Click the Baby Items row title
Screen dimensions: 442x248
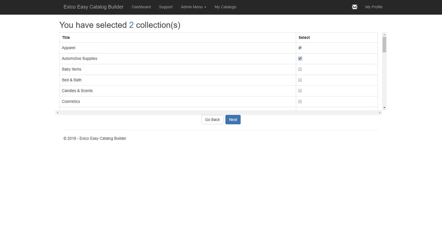[71, 69]
